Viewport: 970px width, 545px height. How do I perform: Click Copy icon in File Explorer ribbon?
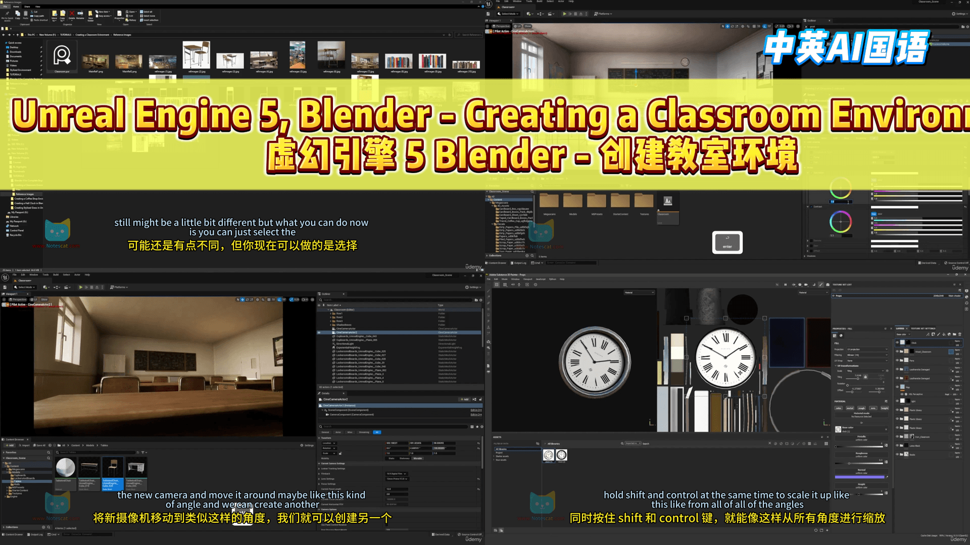[x=18, y=15]
